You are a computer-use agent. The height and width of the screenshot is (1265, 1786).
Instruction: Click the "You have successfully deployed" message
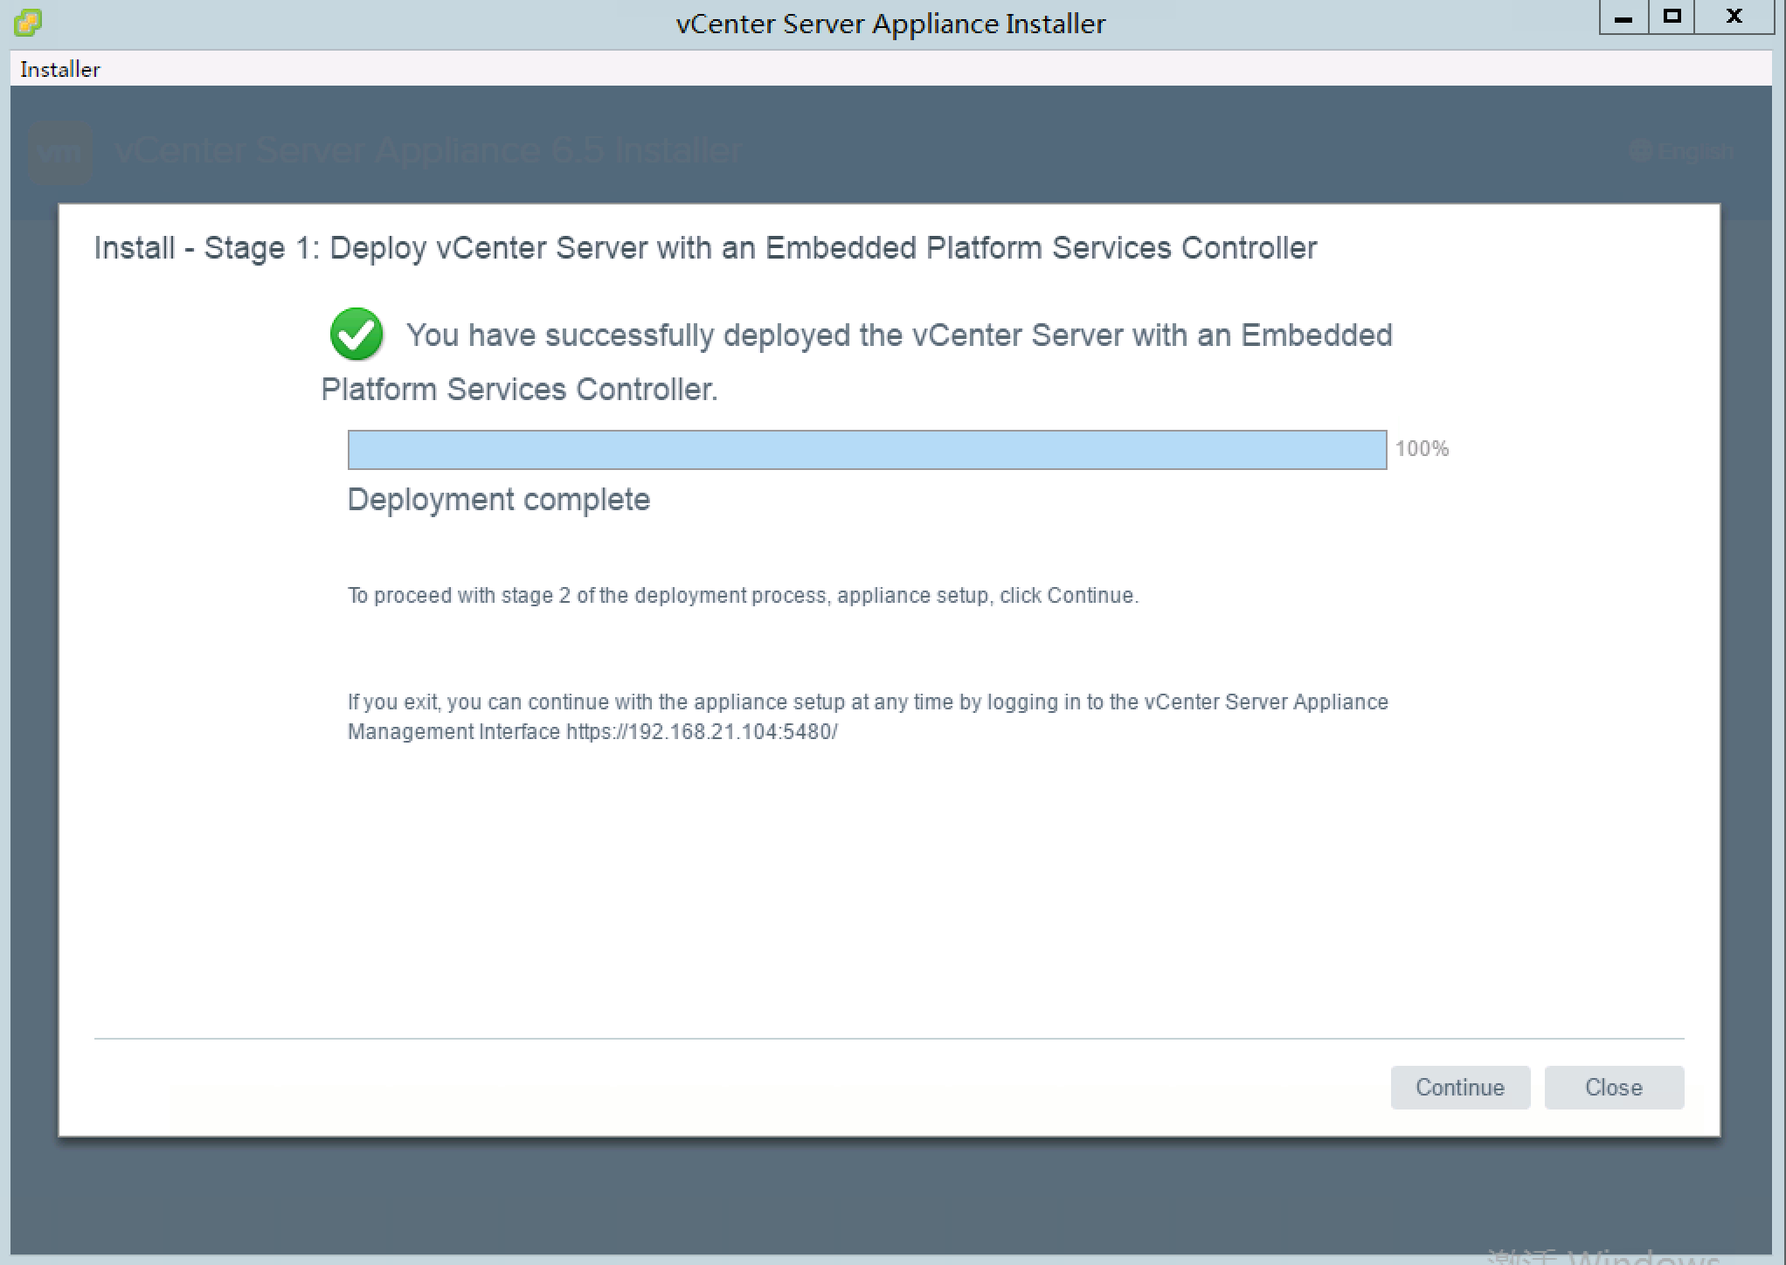click(x=857, y=362)
